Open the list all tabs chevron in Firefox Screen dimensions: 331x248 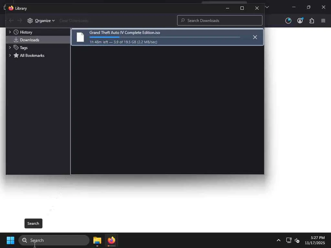(267, 7)
